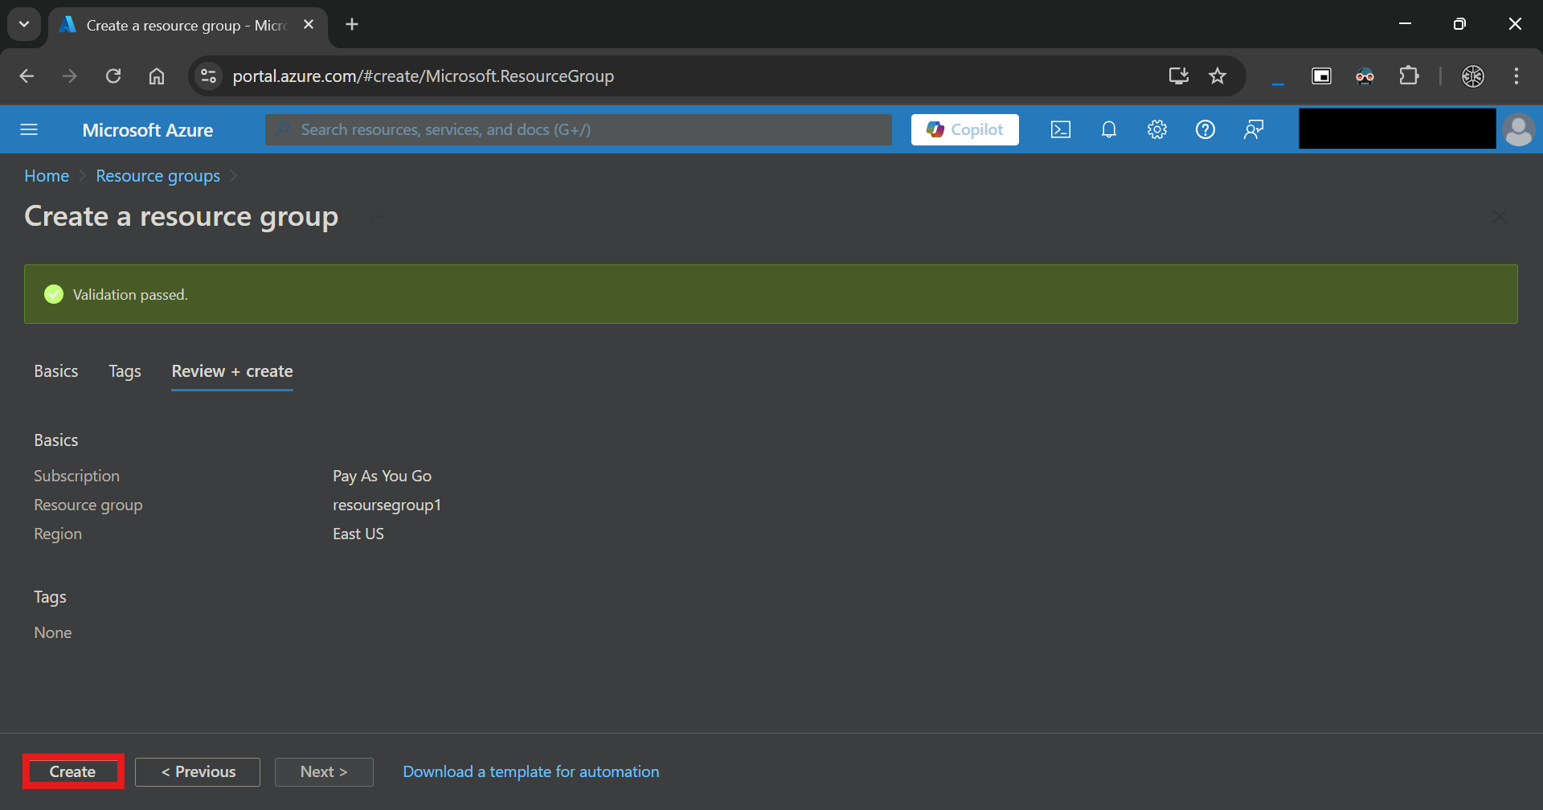Switch to the Tags tab
Screen dimensions: 1543x810
coord(125,371)
